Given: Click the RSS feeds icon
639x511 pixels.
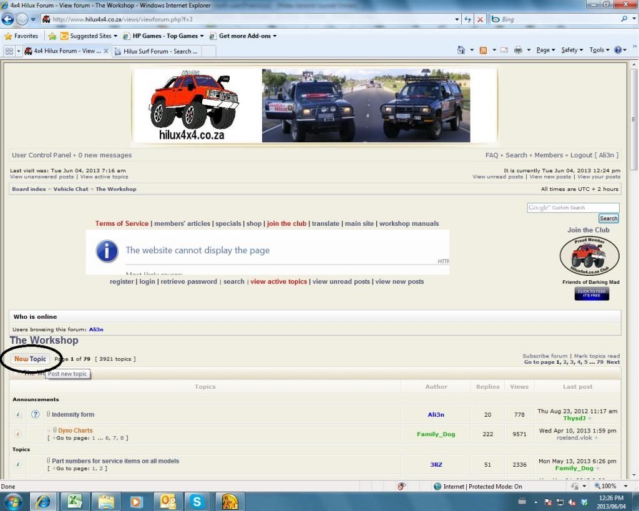Looking at the screenshot, I should coord(484,50).
